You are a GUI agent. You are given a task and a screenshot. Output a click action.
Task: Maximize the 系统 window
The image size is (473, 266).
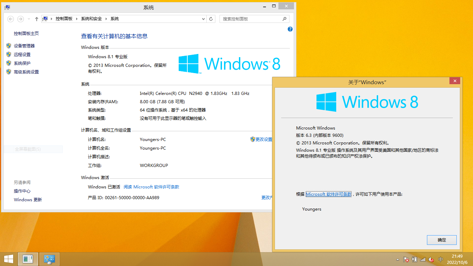(x=274, y=6)
